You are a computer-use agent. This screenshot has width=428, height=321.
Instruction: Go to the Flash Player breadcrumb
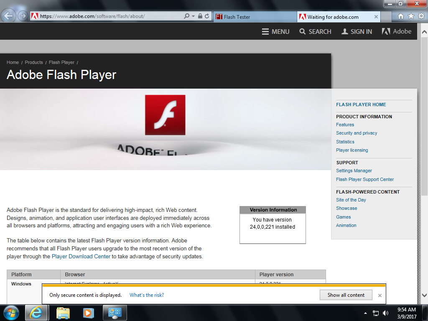click(x=61, y=62)
